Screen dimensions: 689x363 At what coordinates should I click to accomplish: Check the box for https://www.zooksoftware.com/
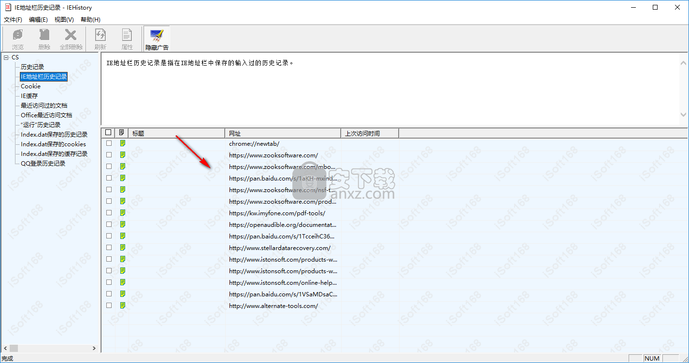(x=109, y=155)
